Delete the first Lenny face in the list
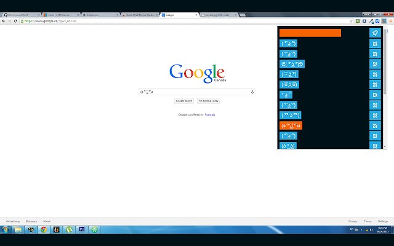 point(375,44)
